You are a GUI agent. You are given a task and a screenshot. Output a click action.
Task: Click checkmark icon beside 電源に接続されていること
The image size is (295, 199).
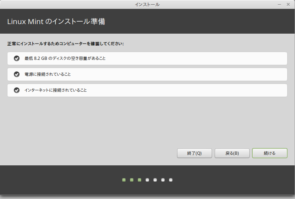pyautogui.click(x=17, y=74)
